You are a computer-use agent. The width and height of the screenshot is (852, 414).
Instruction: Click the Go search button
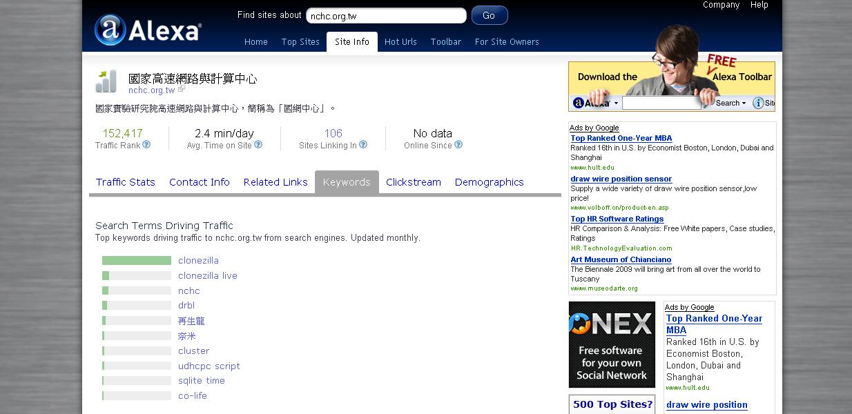tap(490, 15)
